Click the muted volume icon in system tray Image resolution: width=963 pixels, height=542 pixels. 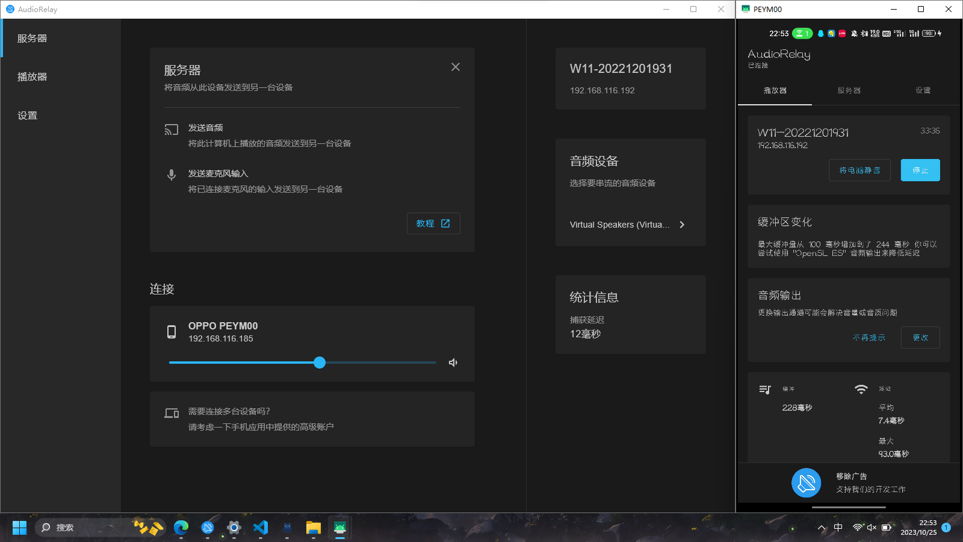(872, 528)
